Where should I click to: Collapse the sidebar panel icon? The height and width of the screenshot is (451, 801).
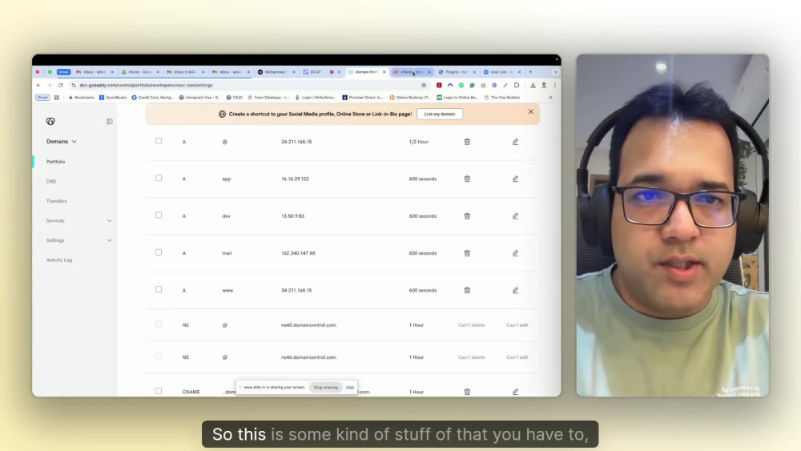point(109,122)
